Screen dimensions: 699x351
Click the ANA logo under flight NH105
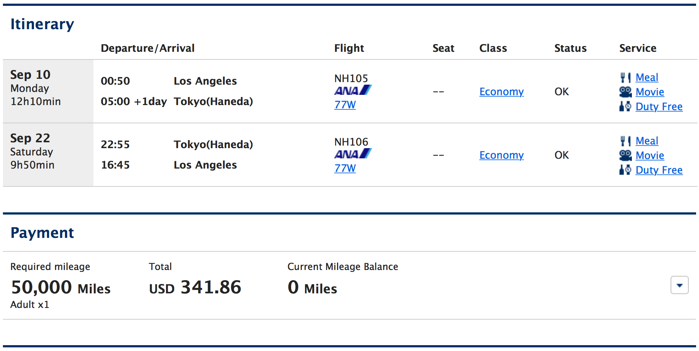[x=353, y=90]
